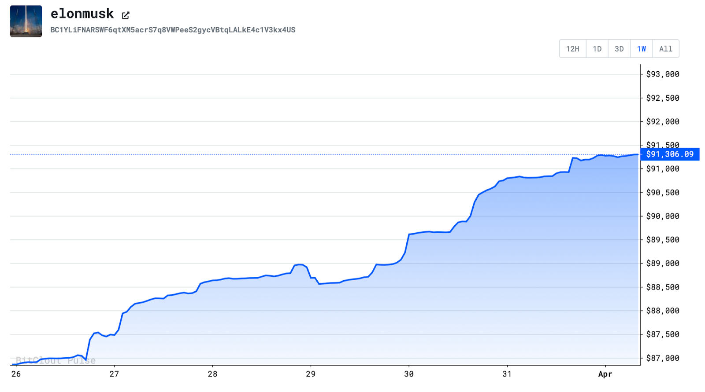Show the All time range
The width and height of the screenshot is (705, 392).
[x=666, y=49]
